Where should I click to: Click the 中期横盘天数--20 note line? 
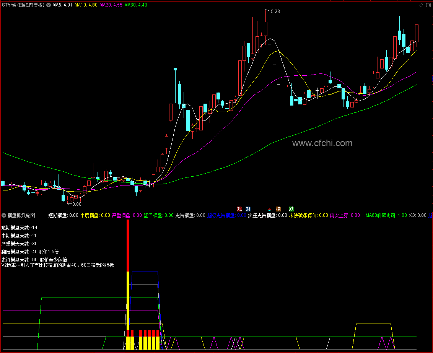tap(20, 236)
